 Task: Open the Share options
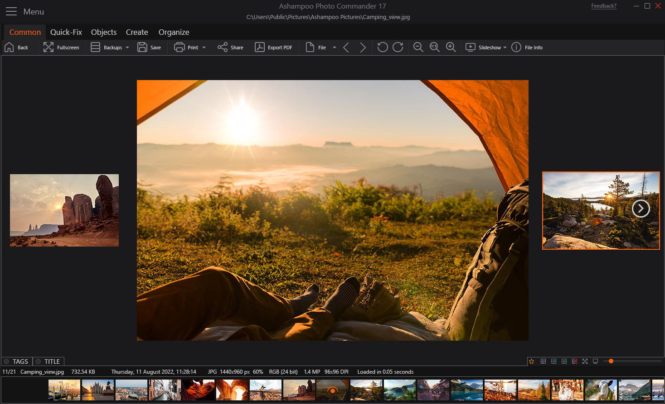click(230, 47)
